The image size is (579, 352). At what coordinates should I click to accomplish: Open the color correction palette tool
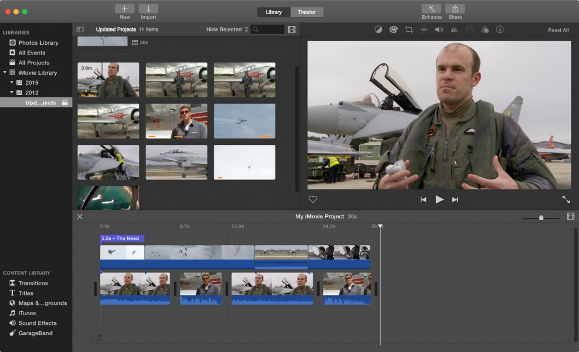click(394, 29)
